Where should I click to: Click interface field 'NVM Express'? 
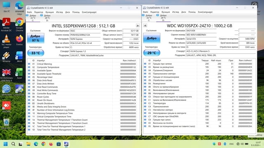click(x=85, y=39)
